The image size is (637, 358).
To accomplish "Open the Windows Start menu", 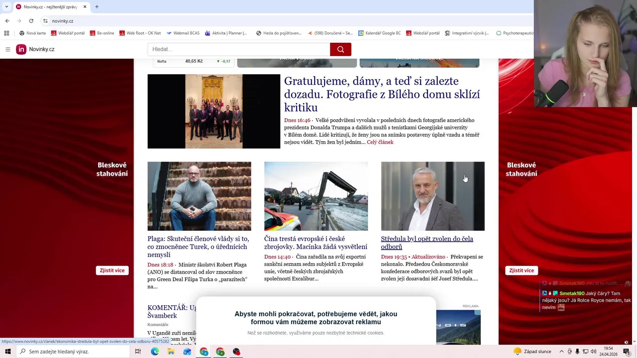I will (x=7, y=352).
